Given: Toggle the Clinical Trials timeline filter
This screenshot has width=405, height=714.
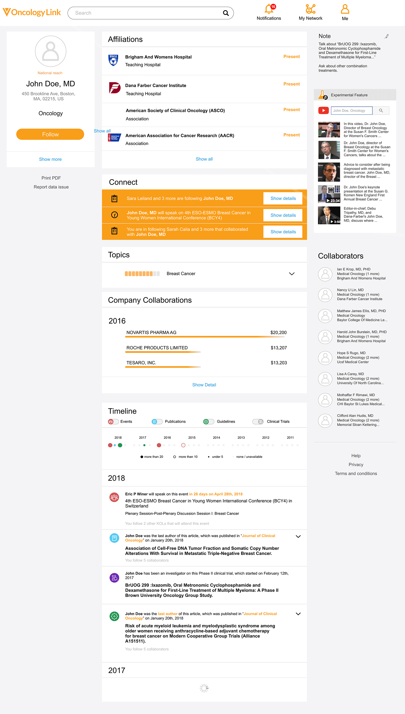Looking at the screenshot, I should click(258, 422).
